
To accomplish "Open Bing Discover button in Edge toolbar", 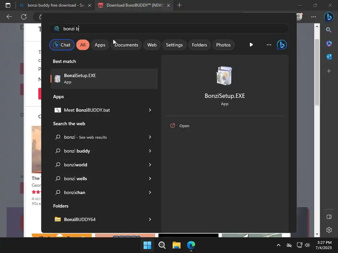I will [x=329, y=17].
